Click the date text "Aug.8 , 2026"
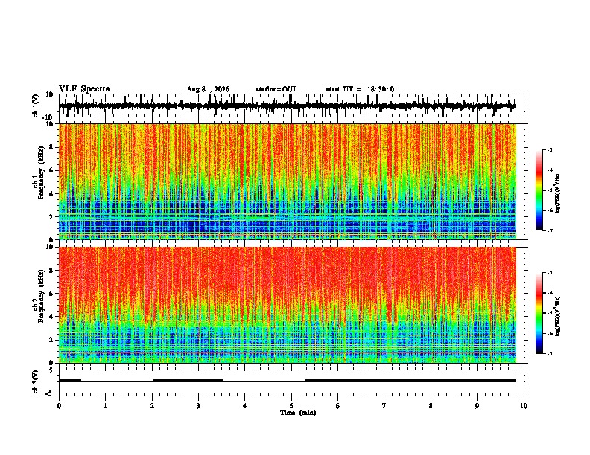The image size is (590, 455). point(208,89)
